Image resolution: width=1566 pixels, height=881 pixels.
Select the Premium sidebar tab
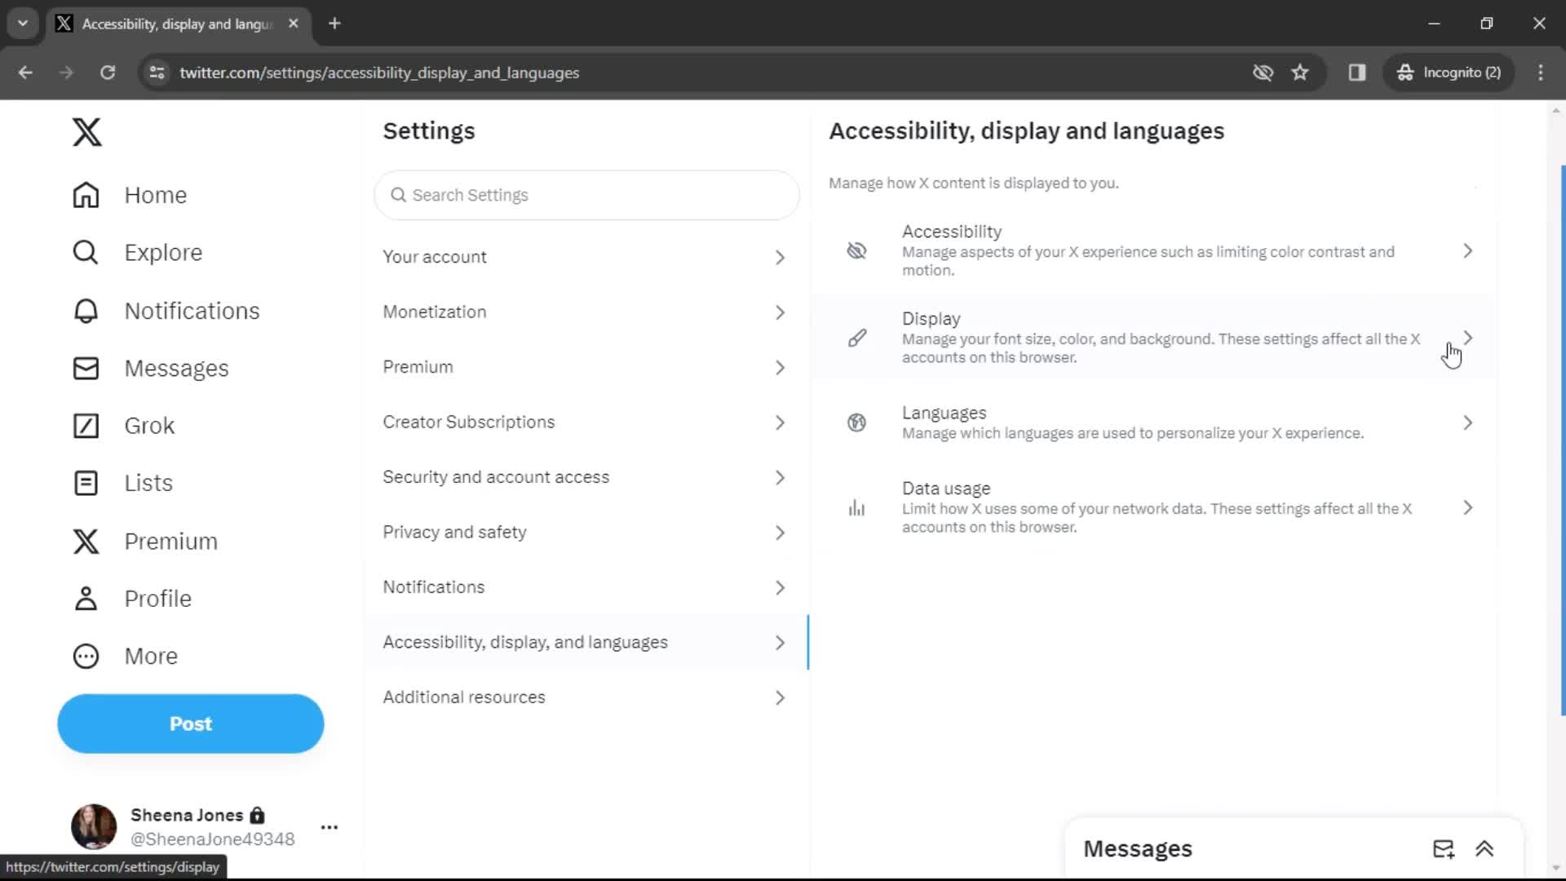click(170, 541)
